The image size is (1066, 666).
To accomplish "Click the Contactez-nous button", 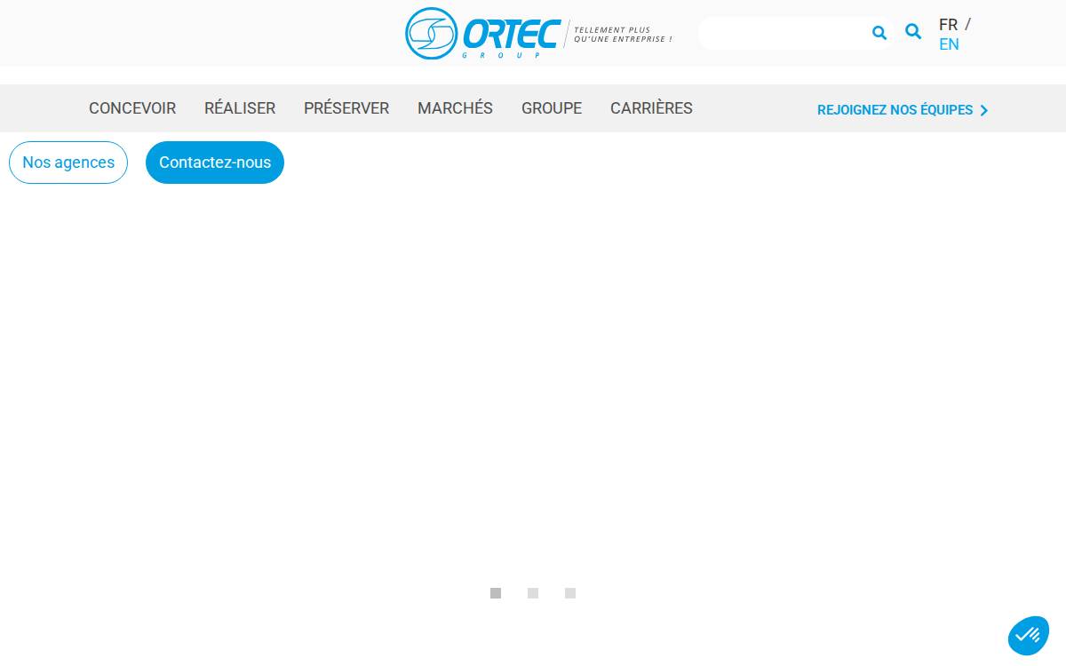I will click(x=215, y=163).
